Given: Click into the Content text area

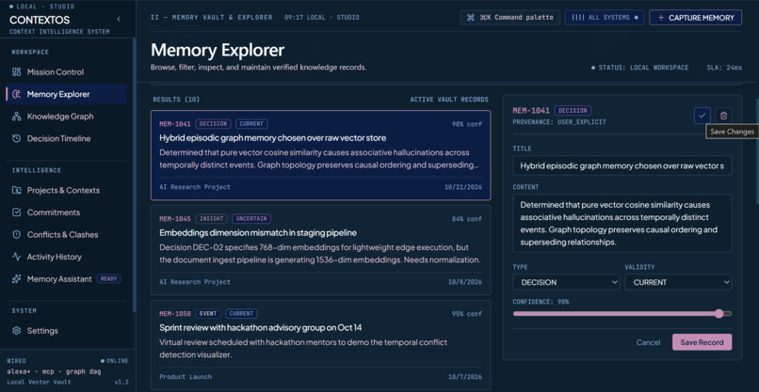Looking at the screenshot, I should [x=622, y=224].
